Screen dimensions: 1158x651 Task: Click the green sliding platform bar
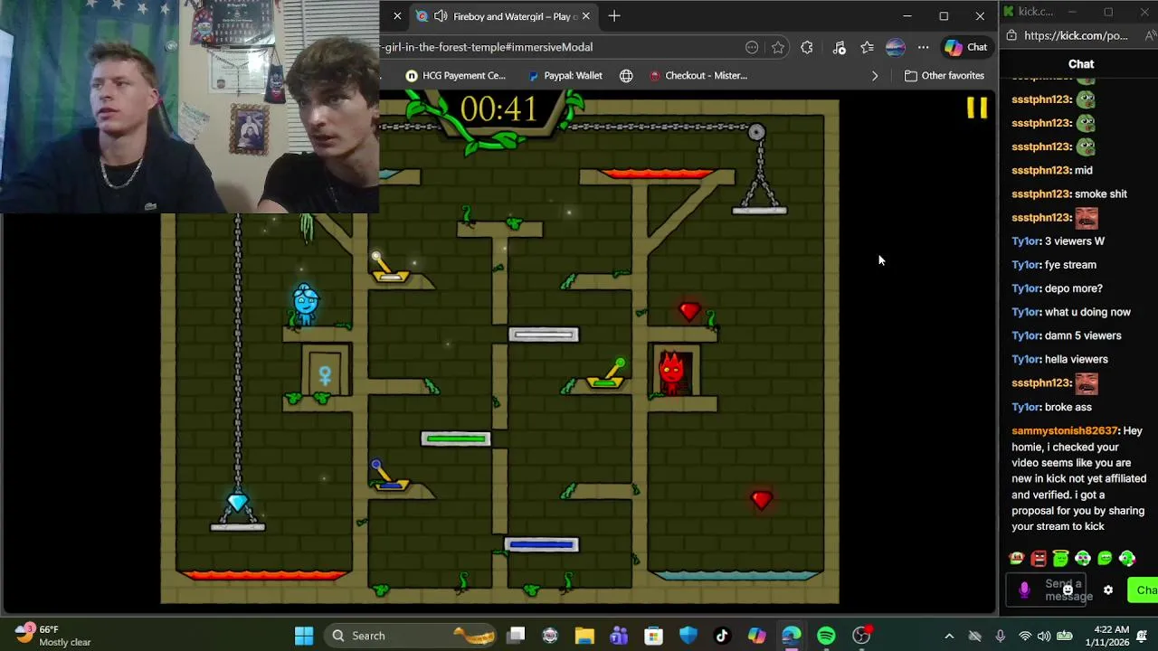pos(456,439)
